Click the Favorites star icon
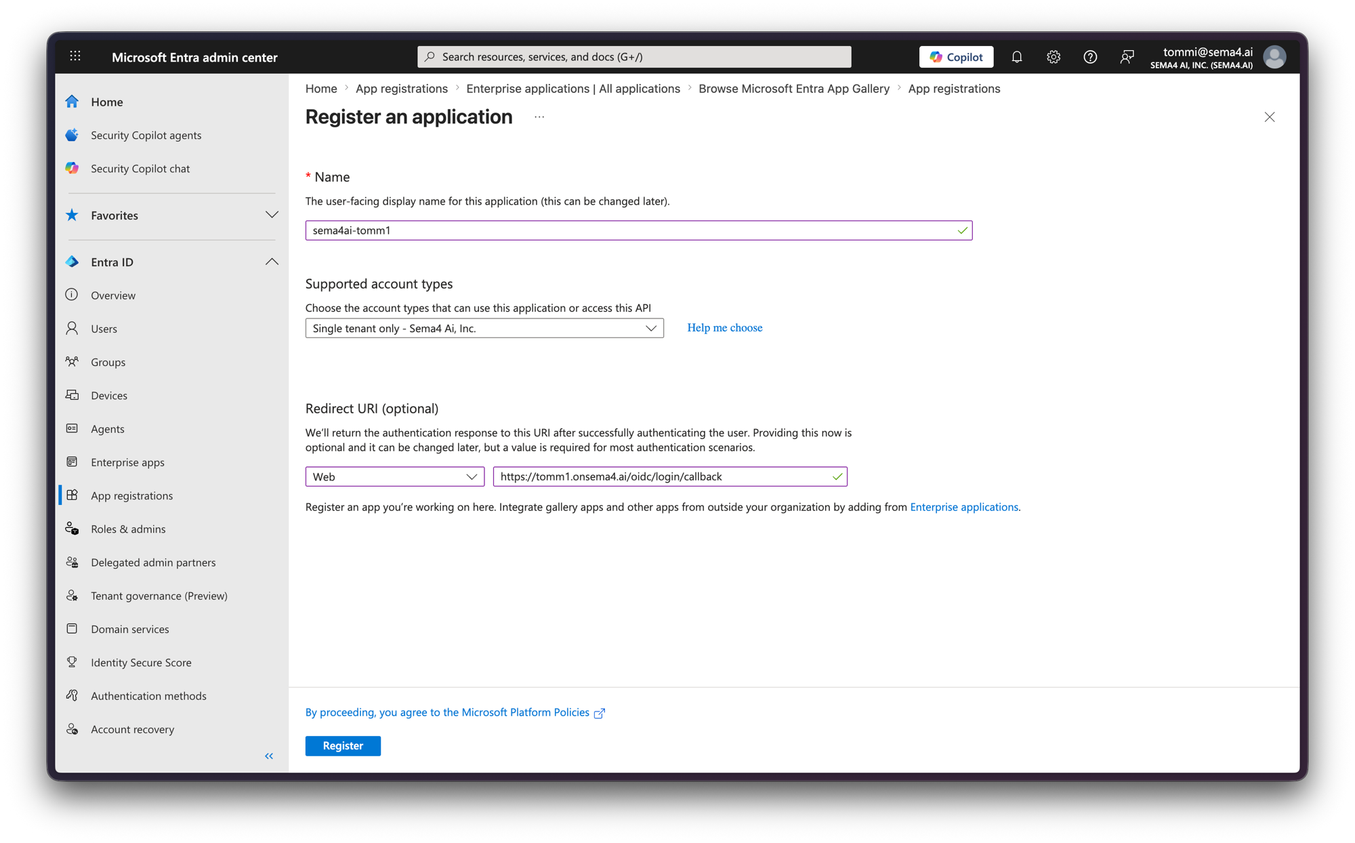 point(72,215)
